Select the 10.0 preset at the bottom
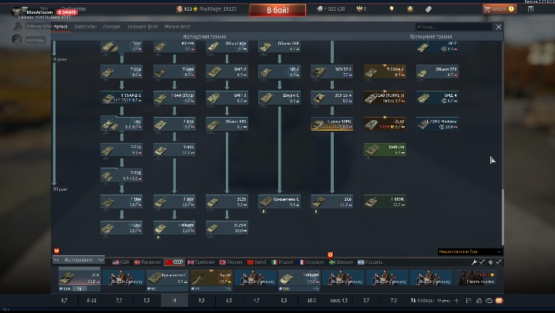 point(311,300)
